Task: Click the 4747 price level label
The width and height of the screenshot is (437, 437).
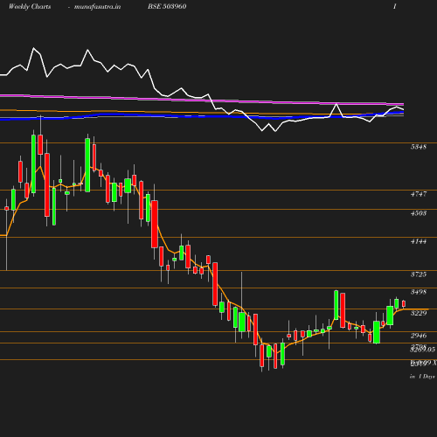Action: 419,194
